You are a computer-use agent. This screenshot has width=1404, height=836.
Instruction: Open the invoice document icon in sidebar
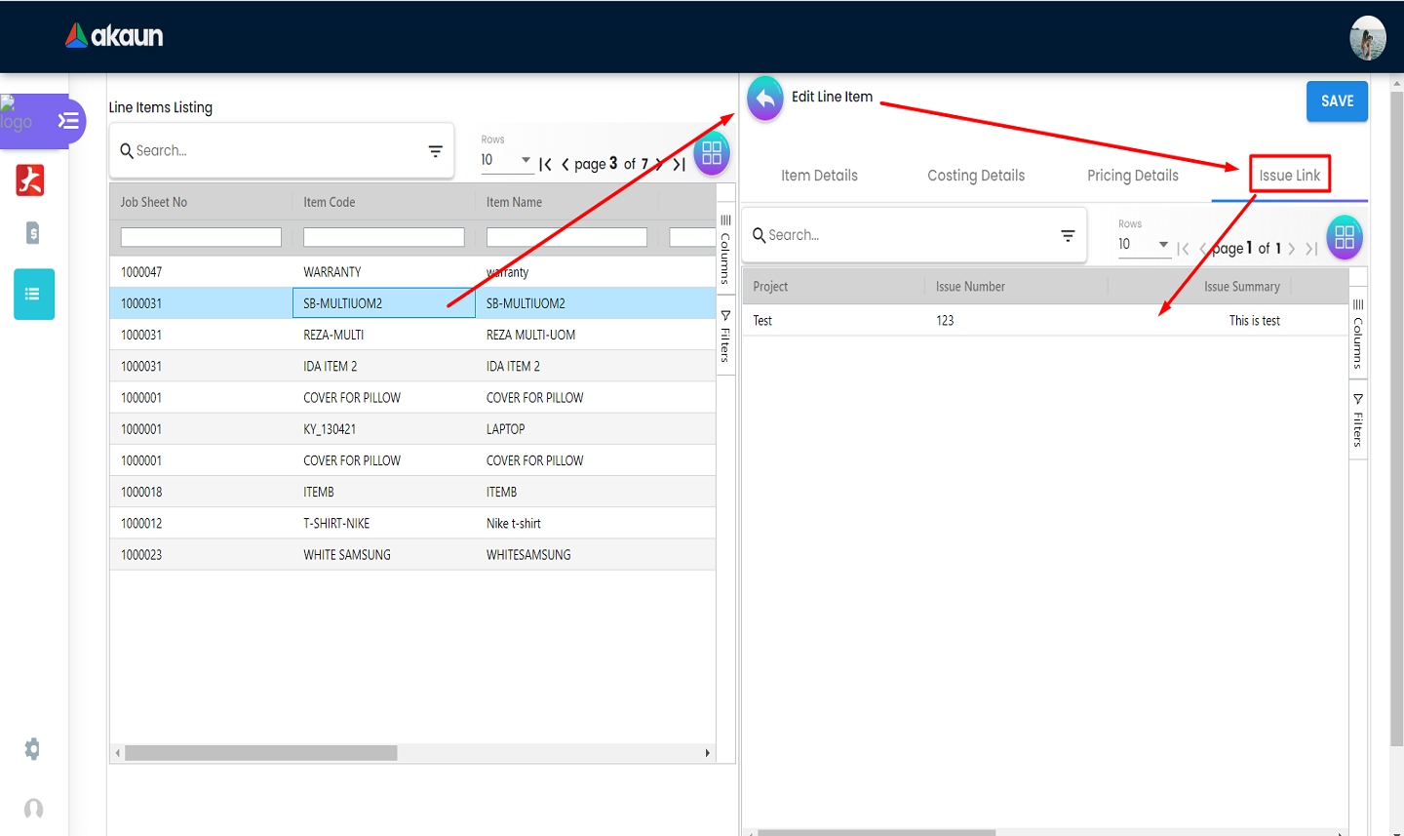coord(33,233)
